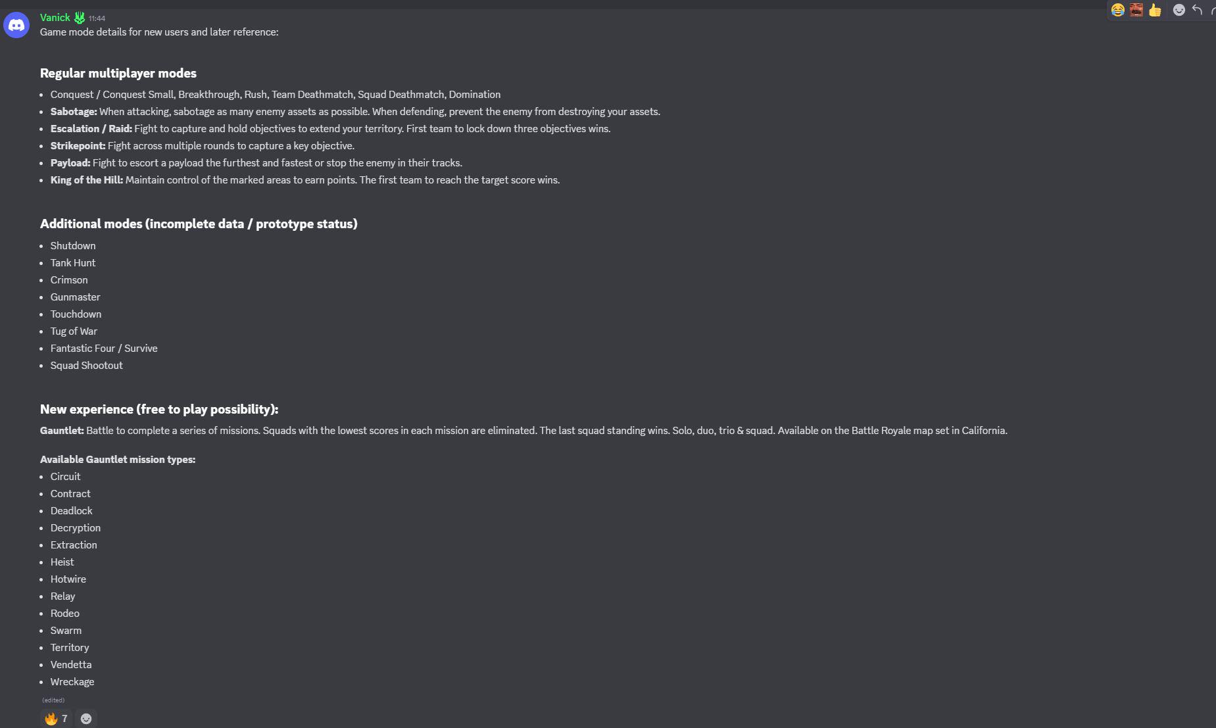This screenshot has width=1216, height=728.
Task: Click the Vanick username
Action: pos(55,18)
